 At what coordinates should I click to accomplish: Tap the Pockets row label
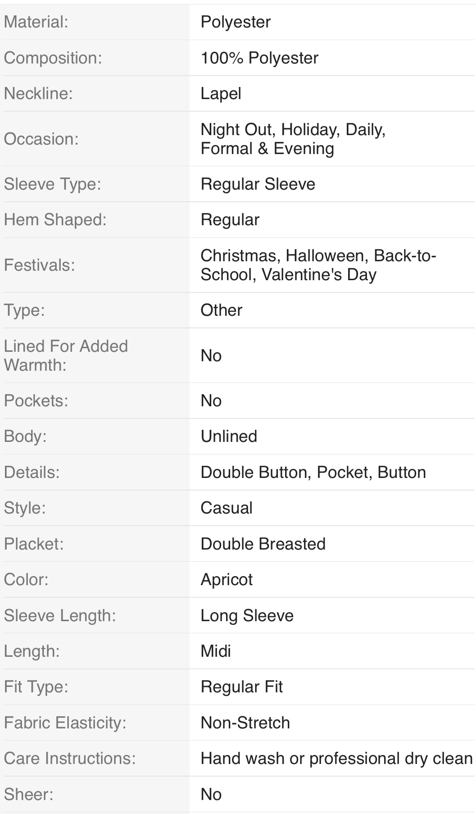[36, 401]
